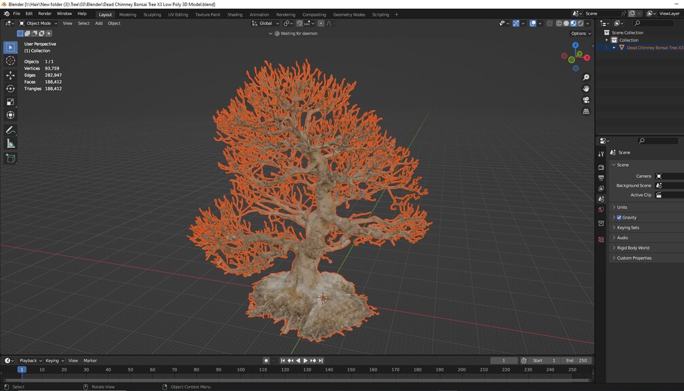The height and width of the screenshot is (391, 684).
Task: Choose the Move tool
Action: tap(10, 76)
